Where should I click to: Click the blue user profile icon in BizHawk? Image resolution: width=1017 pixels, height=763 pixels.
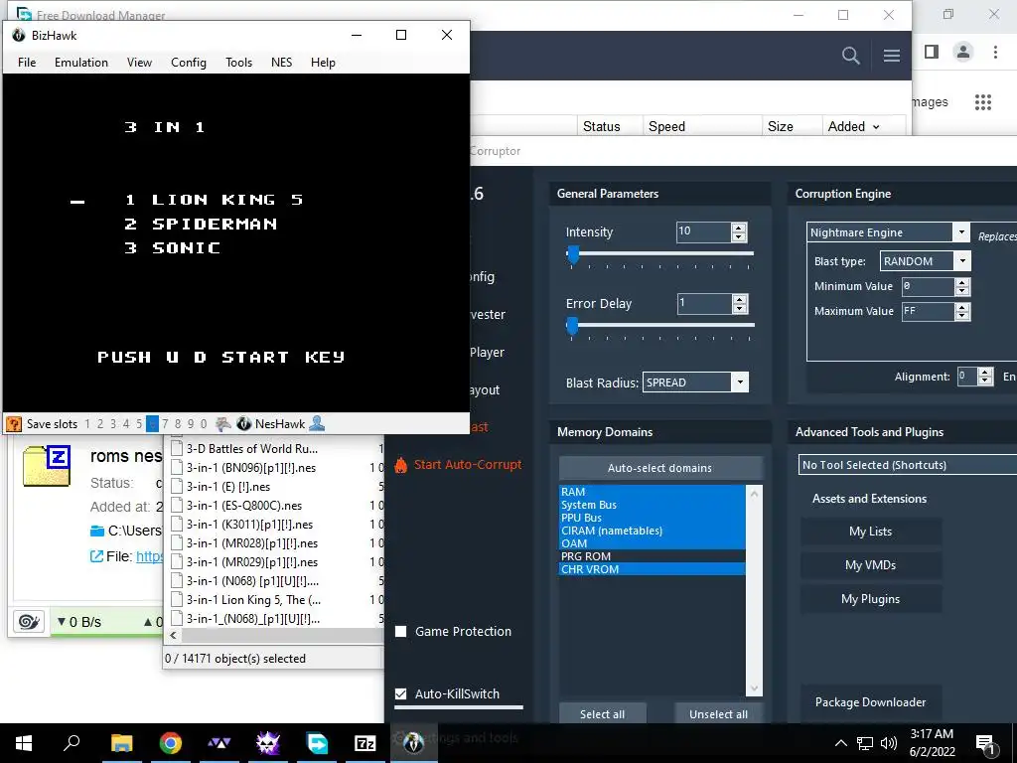[x=317, y=423]
